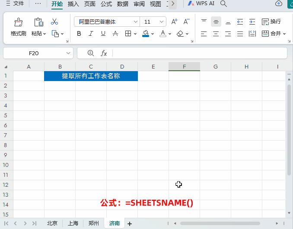This screenshot has height=229, width=293.
Task: Open the 郑州 sheet tab
Action: coord(93,223)
